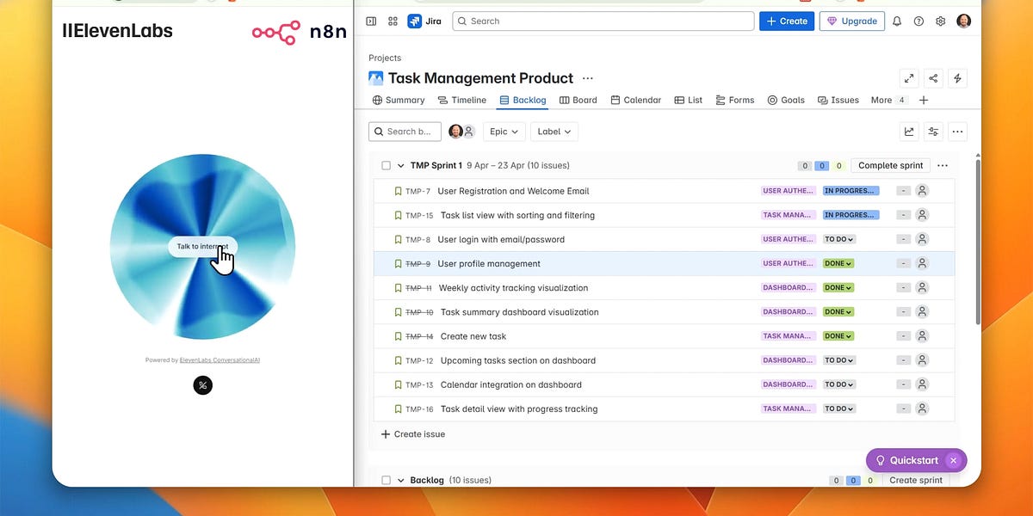This screenshot has width=1033, height=516.
Task: Click the automation lightning bolt icon
Action: tap(957, 78)
